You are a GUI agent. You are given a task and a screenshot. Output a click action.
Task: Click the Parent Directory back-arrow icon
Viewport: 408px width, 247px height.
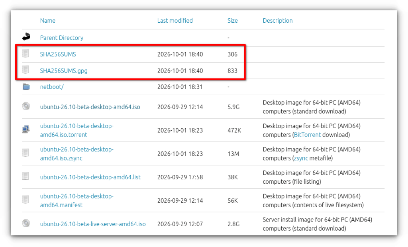coord(26,37)
